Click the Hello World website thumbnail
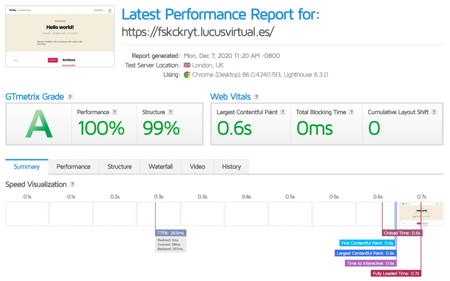 pyautogui.click(x=60, y=35)
